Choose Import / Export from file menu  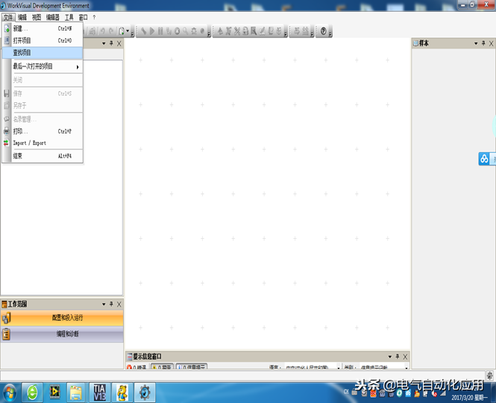(30, 143)
